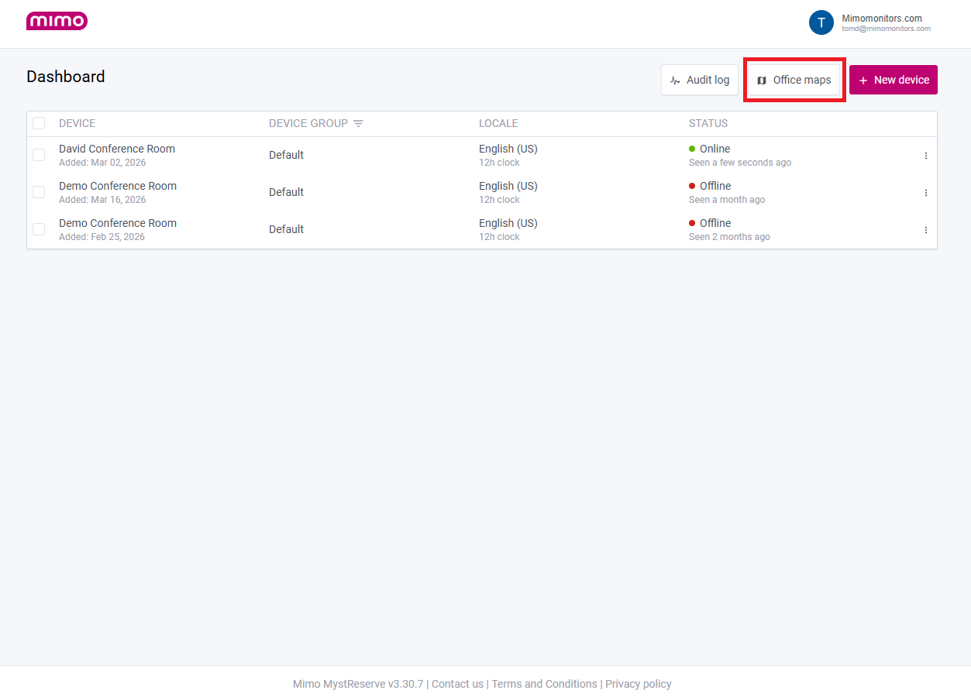Open the Contact us link

(457, 684)
